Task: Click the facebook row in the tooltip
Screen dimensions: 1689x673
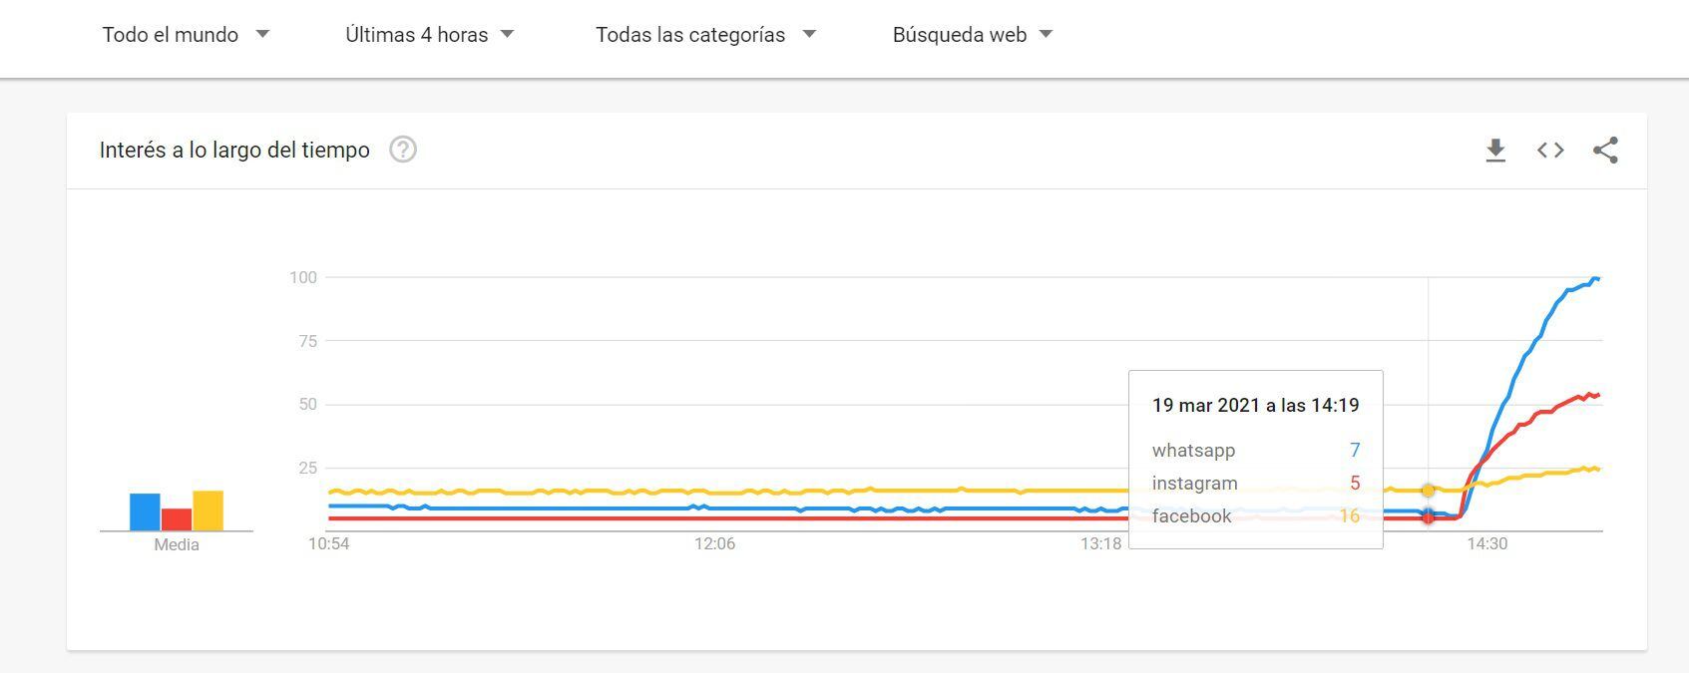Action: point(1255,516)
